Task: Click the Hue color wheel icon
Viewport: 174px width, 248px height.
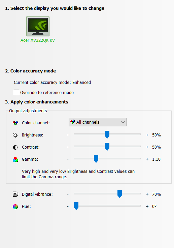Action: pyautogui.click(x=15, y=207)
